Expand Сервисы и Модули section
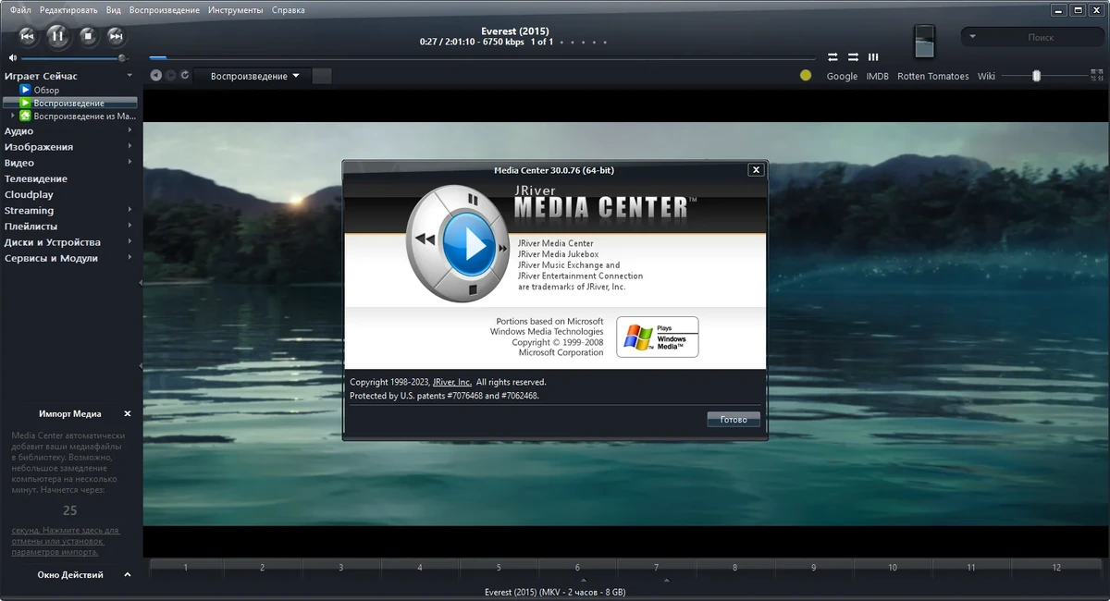Viewport: 1110px width, 601px height. pyautogui.click(x=129, y=258)
